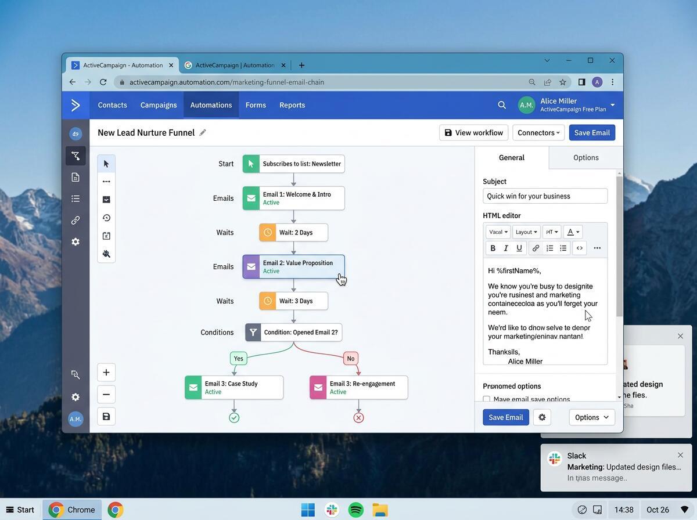Click Save Email in the header

[592, 133]
